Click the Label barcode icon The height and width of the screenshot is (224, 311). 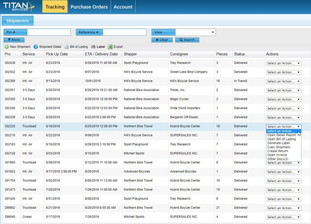(x=93, y=47)
